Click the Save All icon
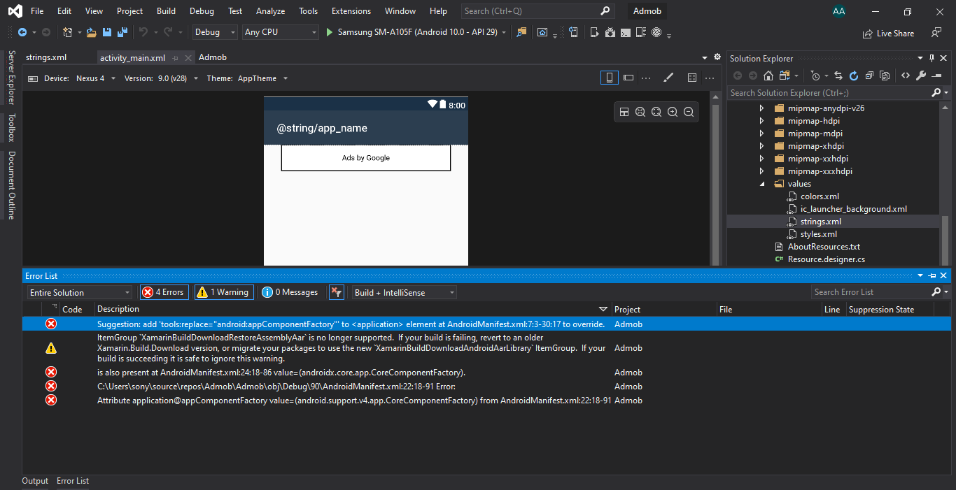 tap(122, 32)
